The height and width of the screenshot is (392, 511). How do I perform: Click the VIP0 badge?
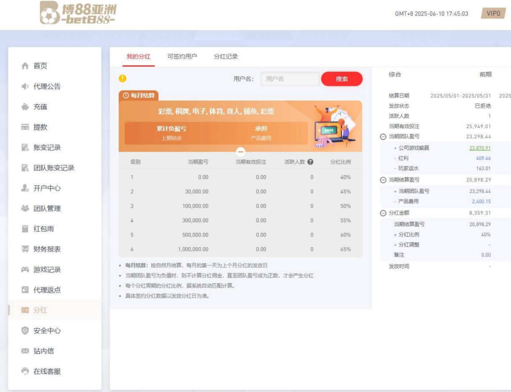[493, 13]
